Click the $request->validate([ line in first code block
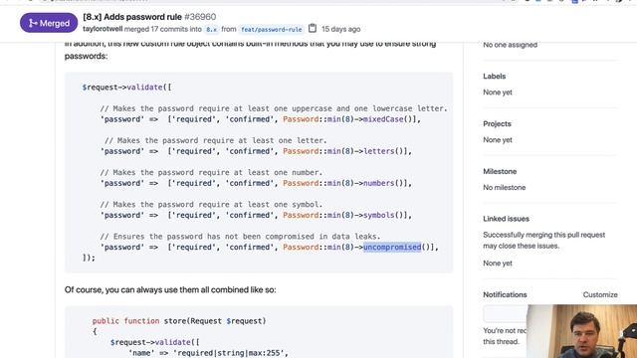Image resolution: width=637 pixels, height=358 pixels. pyautogui.click(x=126, y=87)
